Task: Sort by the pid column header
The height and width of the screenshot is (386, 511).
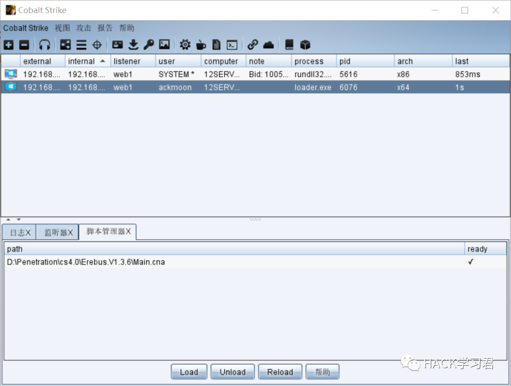Action: tap(366, 62)
